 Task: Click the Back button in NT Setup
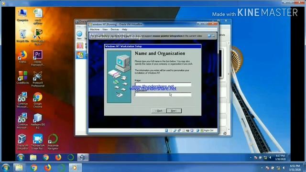point(159,111)
